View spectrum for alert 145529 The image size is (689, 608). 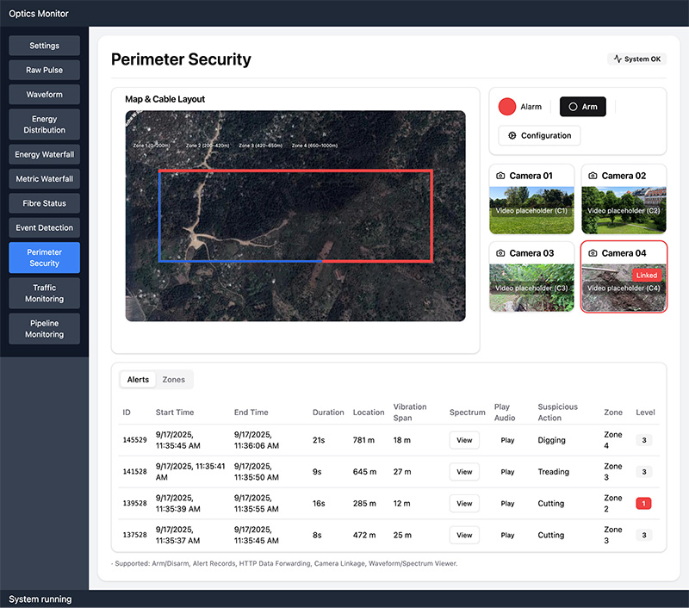(464, 440)
